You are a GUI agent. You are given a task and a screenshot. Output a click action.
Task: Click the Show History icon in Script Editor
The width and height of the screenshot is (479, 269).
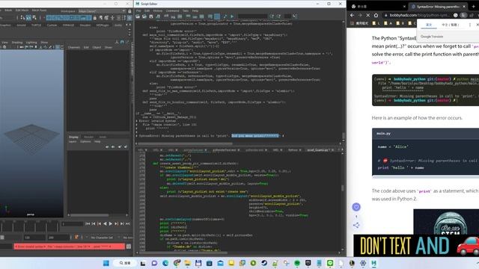click(x=188, y=16)
